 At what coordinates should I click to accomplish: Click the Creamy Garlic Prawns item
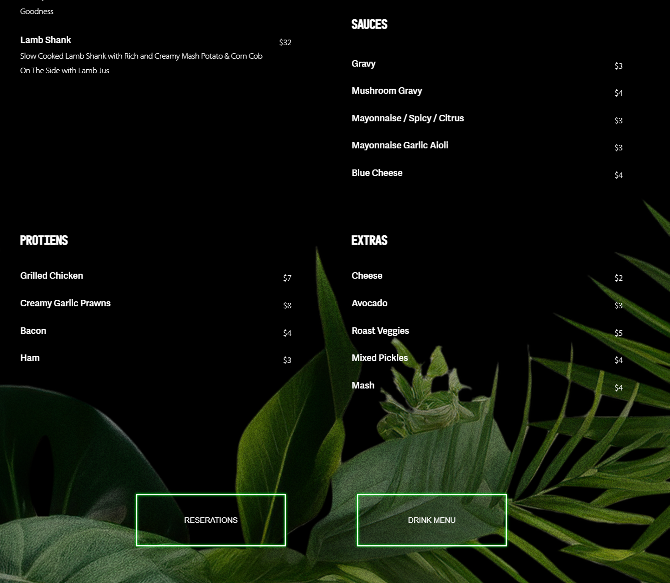pos(65,303)
